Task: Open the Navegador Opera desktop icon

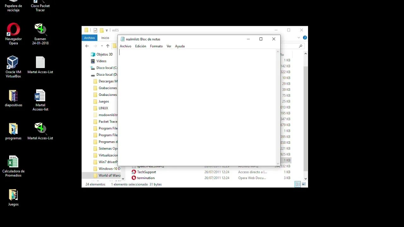Action: pos(13,34)
